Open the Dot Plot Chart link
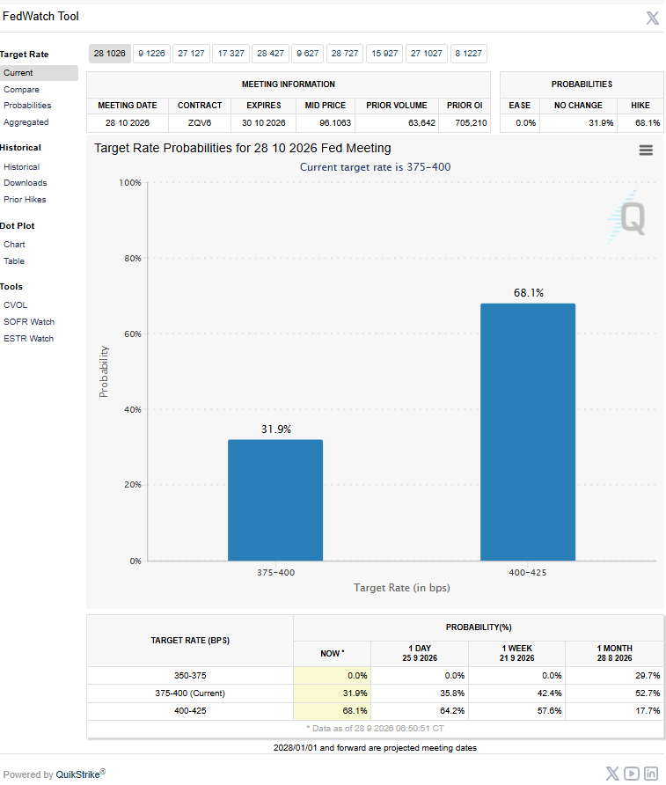This screenshot has width=666, height=785. pyautogui.click(x=14, y=245)
